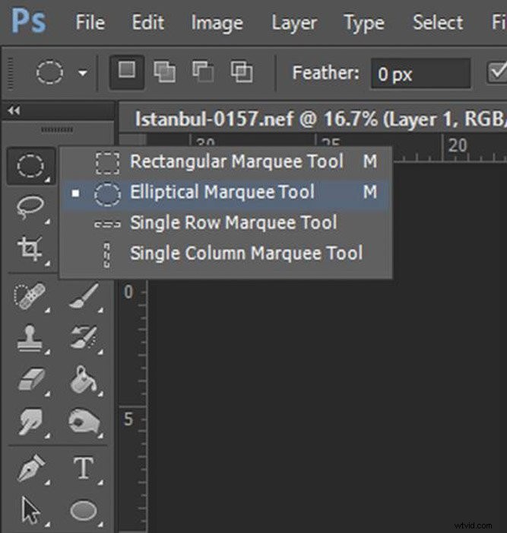Open the tool preset picker dropdown arrow
The image size is (507, 533).
(x=83, y=73)
